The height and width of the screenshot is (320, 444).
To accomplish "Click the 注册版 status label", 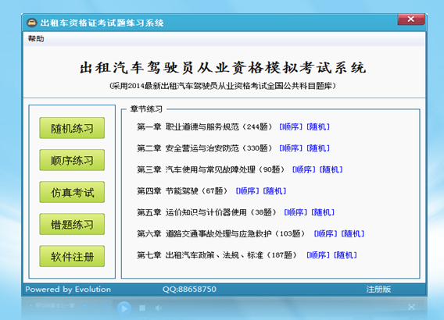I will pos(378,290).
